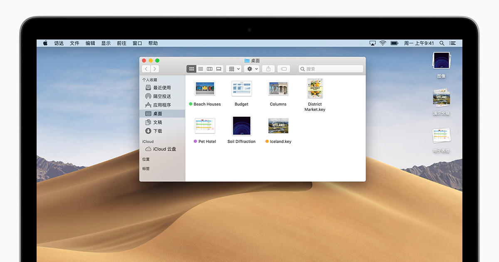Click the Wi-Fi status icon
Image resolution: width=499 pixels, height=262 pixels.
click(x=383, y=43)
